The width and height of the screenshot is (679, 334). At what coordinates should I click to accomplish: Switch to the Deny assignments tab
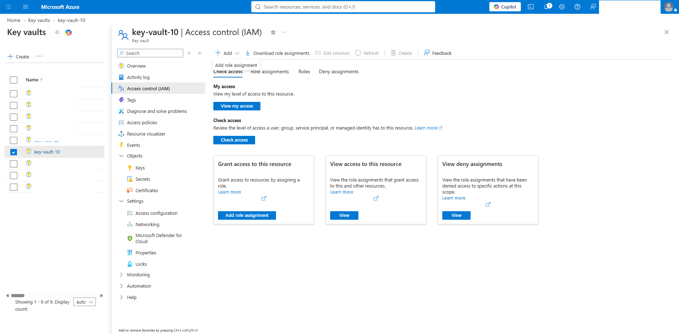tap(339, 71)
